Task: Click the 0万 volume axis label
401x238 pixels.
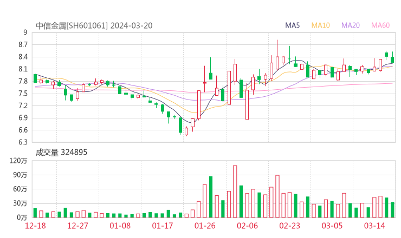Action: click(22, 217)
